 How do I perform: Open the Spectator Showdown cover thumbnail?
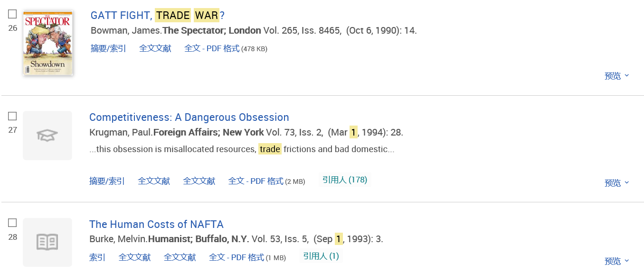pos(47,43)
